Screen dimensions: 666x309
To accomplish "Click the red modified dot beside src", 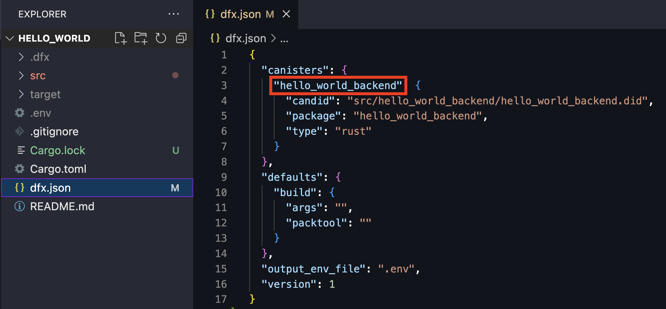I will 175,75.
